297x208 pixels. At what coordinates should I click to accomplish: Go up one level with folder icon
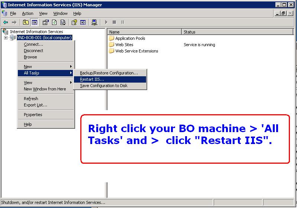[x=26, y=22]
